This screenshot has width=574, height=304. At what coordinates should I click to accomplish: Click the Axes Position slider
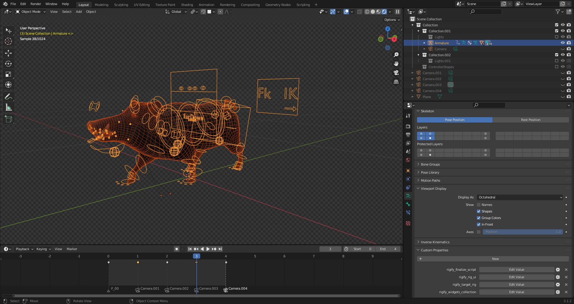523,232
